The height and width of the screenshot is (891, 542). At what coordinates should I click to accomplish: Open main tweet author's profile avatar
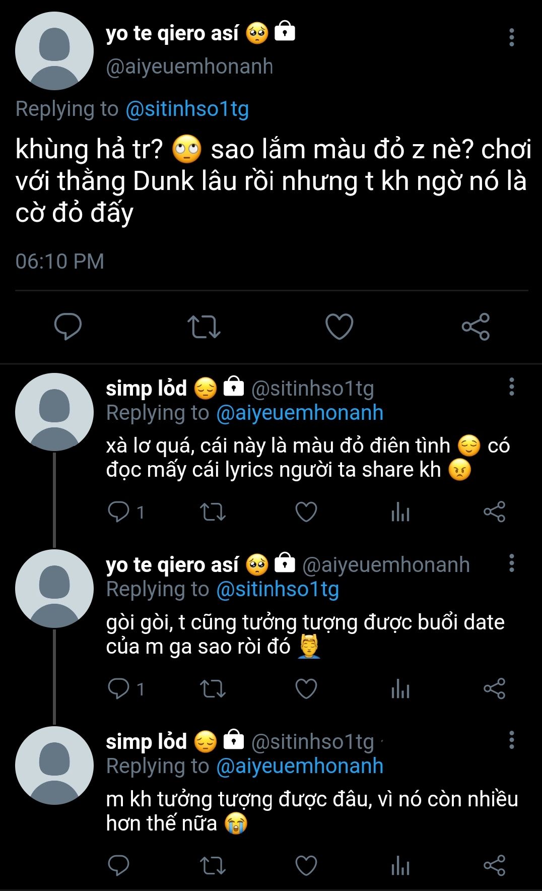pos(54,51)
